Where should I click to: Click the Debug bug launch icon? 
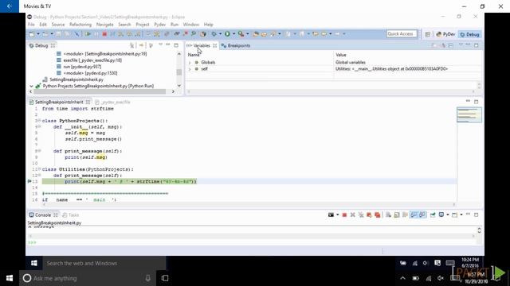pyautogui.click(x=214, y=33)
